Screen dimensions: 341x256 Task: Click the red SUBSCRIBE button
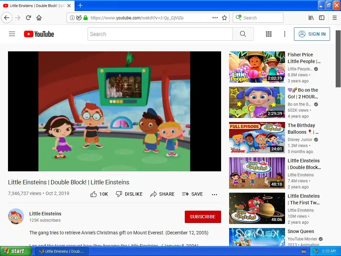[203, 217]
